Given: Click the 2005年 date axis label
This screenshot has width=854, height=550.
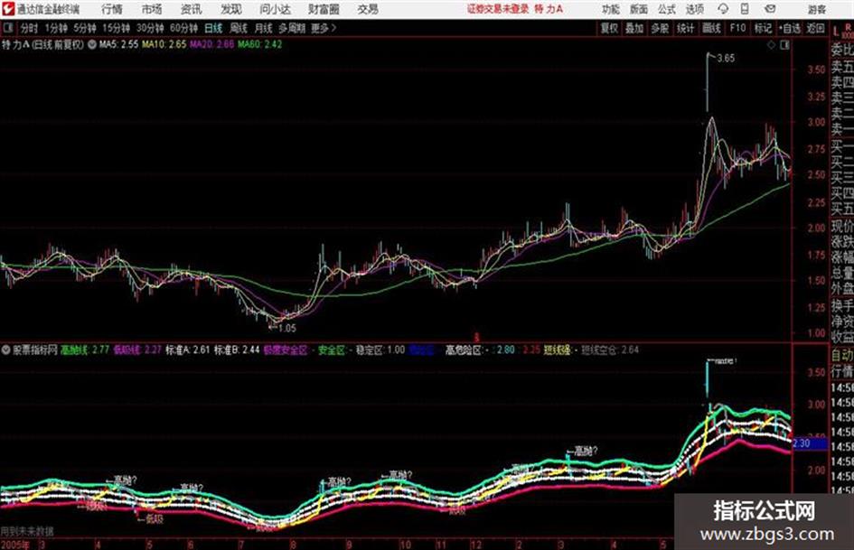Looking at the screenshot, I should (14, 545).
